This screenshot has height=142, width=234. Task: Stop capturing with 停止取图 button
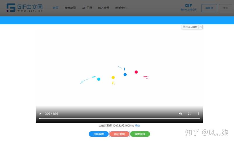tap(119, 134)
